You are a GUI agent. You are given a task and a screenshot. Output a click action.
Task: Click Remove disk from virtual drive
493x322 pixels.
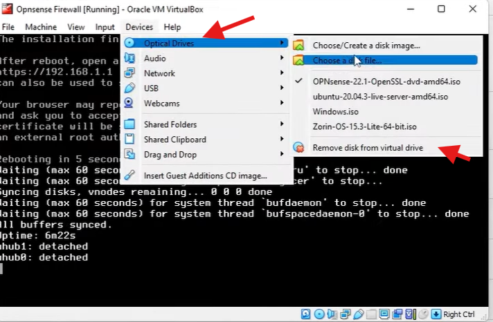tap(367, 148)
